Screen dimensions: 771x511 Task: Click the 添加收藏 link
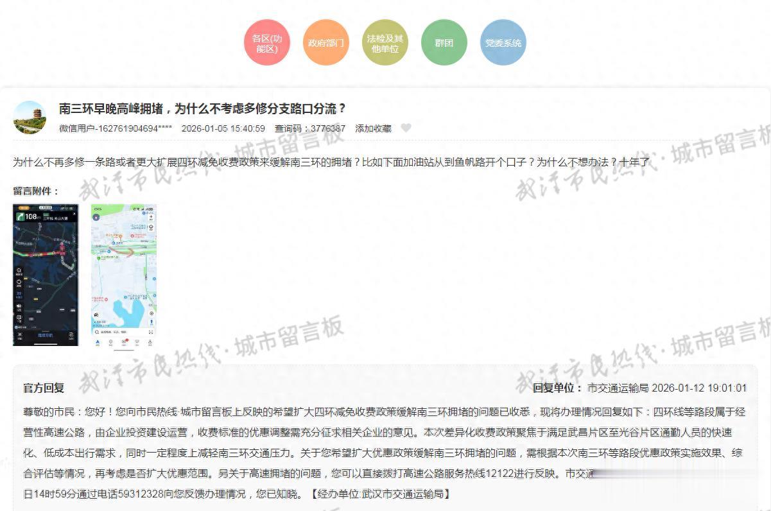tap(373, 128)
